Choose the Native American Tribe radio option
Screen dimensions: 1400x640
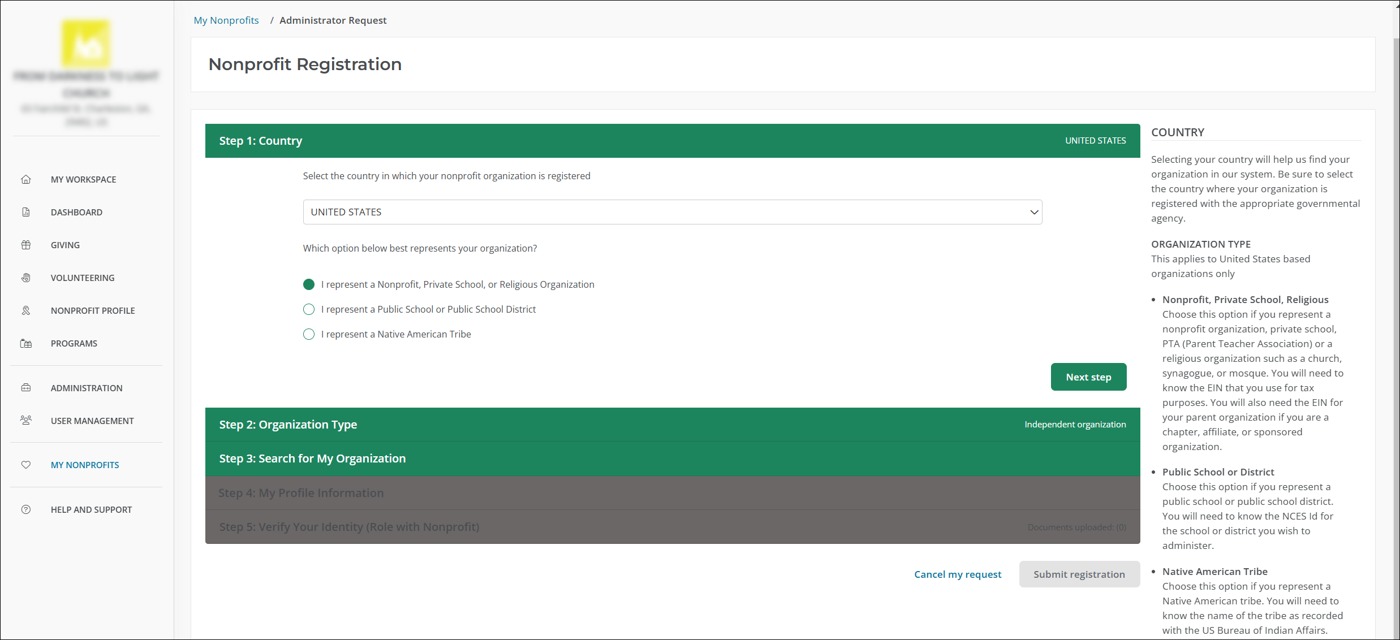pos(309,334)
